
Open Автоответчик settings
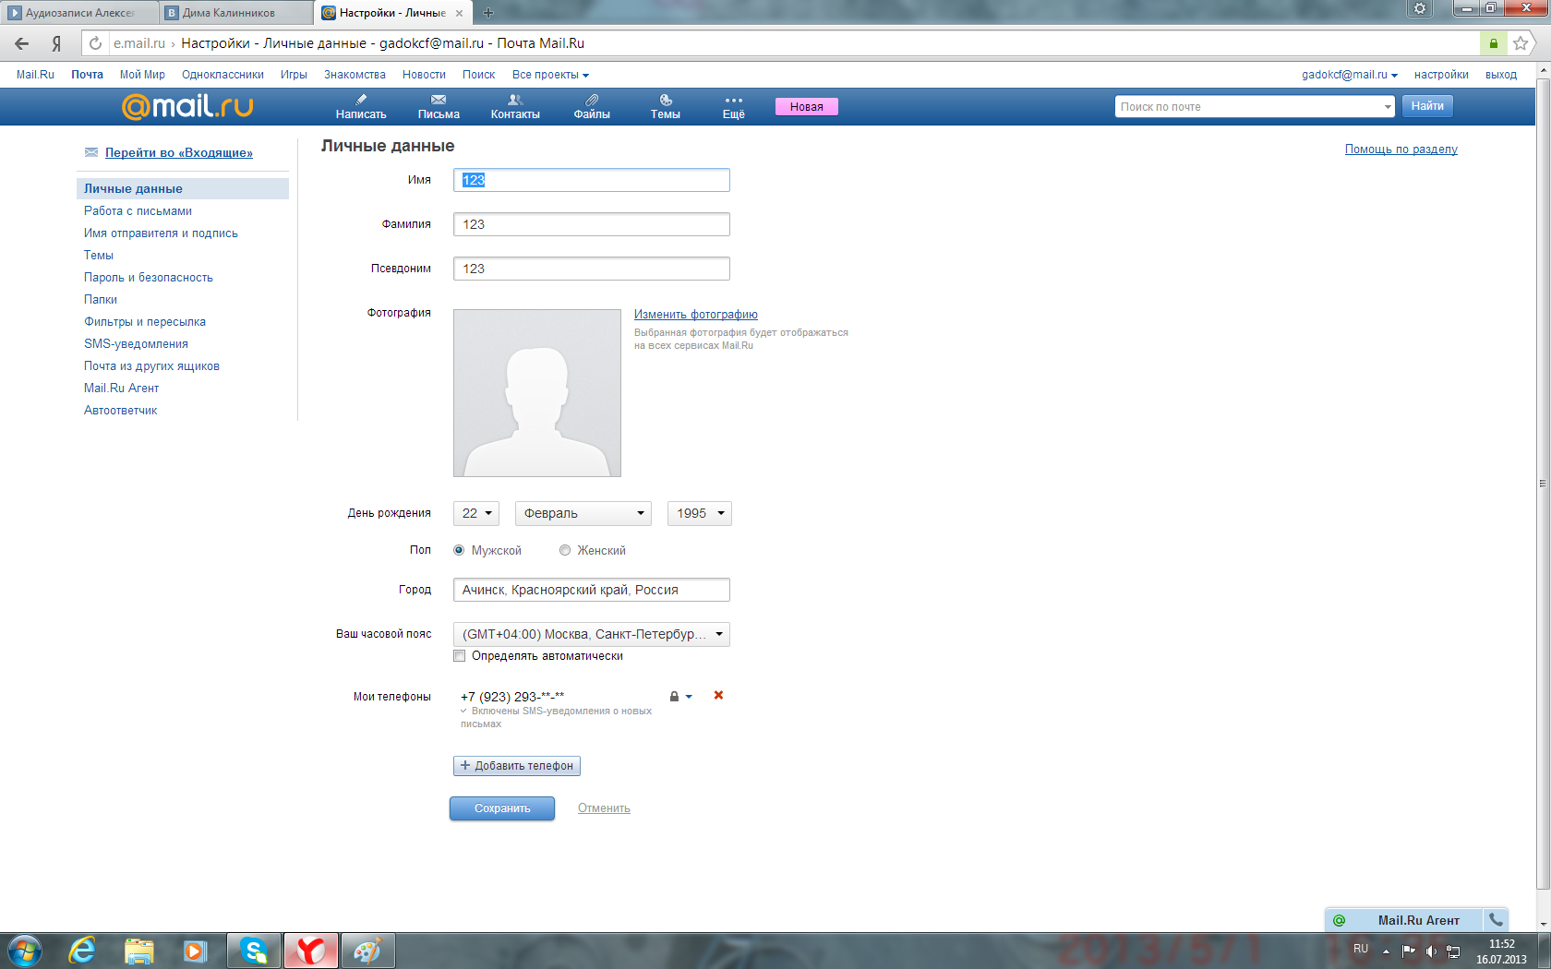(120, 410)
